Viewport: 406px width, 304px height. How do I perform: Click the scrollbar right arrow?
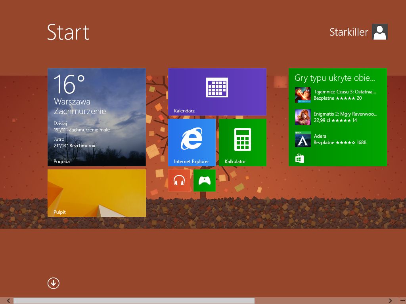pyautogui.click(x=390, y=300)
